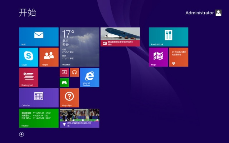The width and height of the screenshot is (229, 143).
Task: Open the Help+Tips tile
Action: click(x=69, y=98)
